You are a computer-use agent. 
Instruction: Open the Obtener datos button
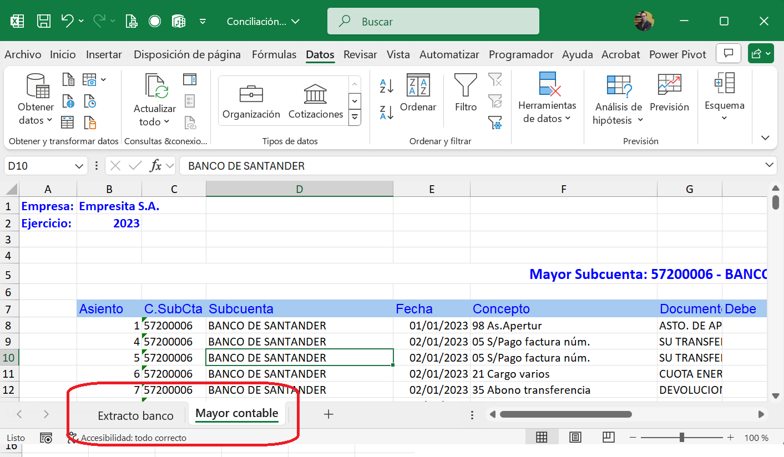36,100
